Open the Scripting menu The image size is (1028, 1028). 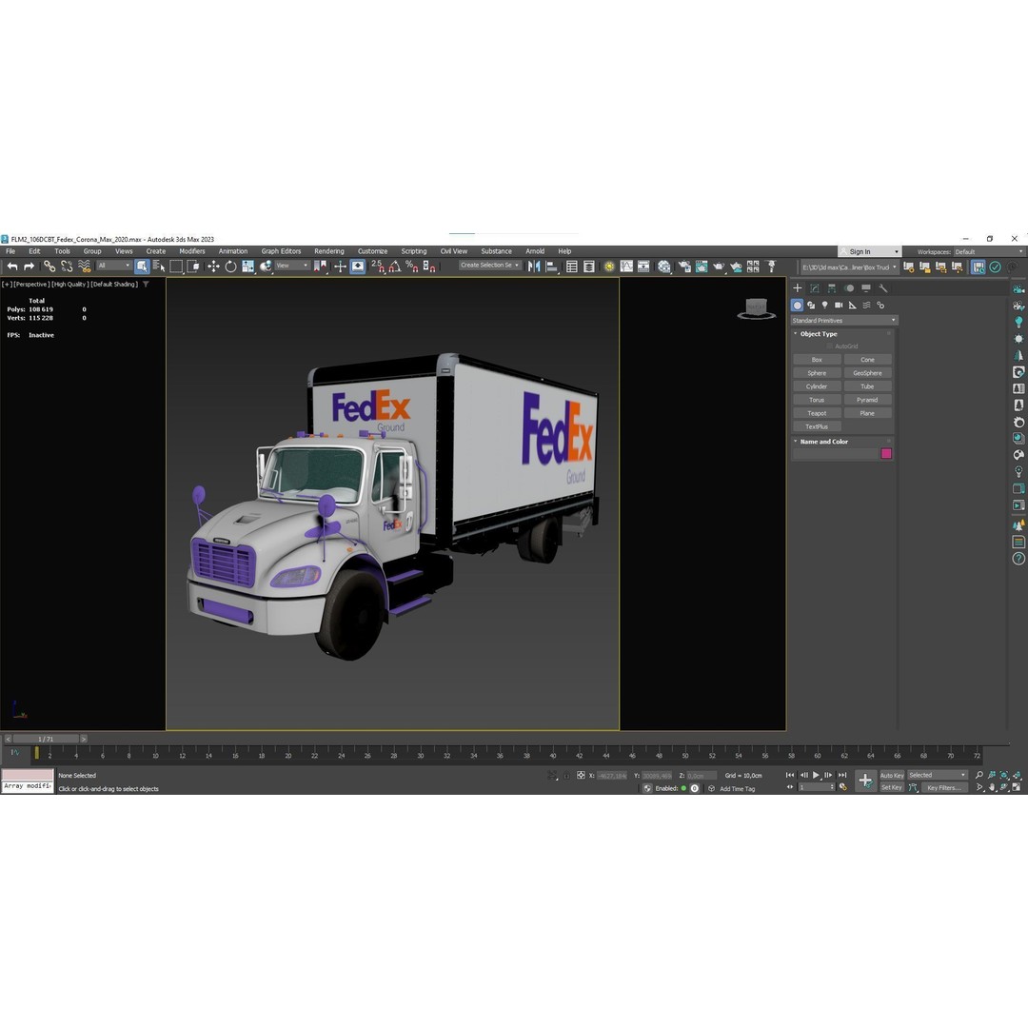click(x=414, y=251)
